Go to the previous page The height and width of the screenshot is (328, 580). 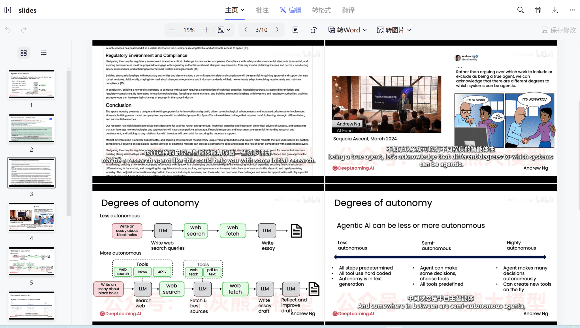246,30
